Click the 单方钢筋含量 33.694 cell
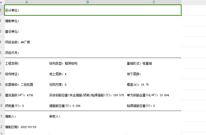 (x=154, y=95)
